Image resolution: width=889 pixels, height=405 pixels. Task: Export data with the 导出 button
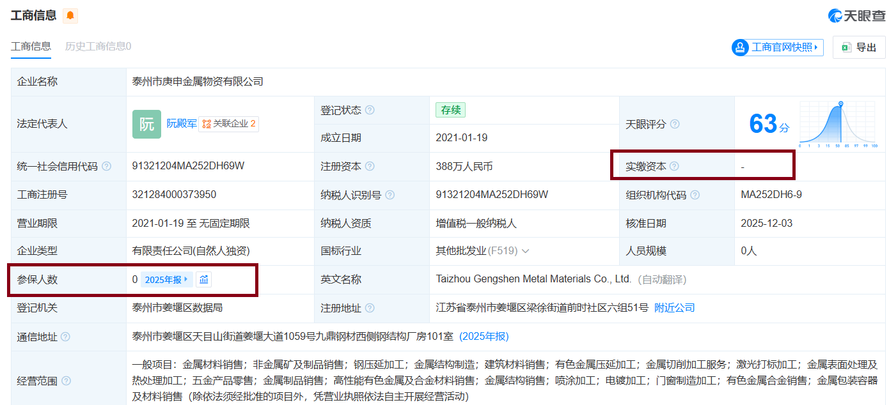859,47
